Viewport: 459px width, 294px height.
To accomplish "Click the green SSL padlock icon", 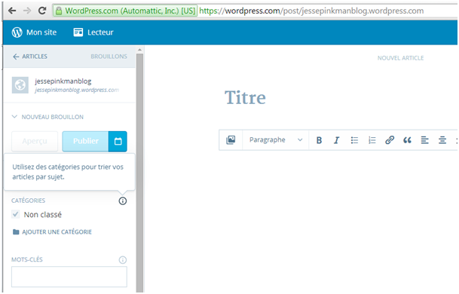I will click(59, 11).
